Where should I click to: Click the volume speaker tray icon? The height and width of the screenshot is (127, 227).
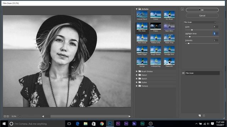pos(208,124)
